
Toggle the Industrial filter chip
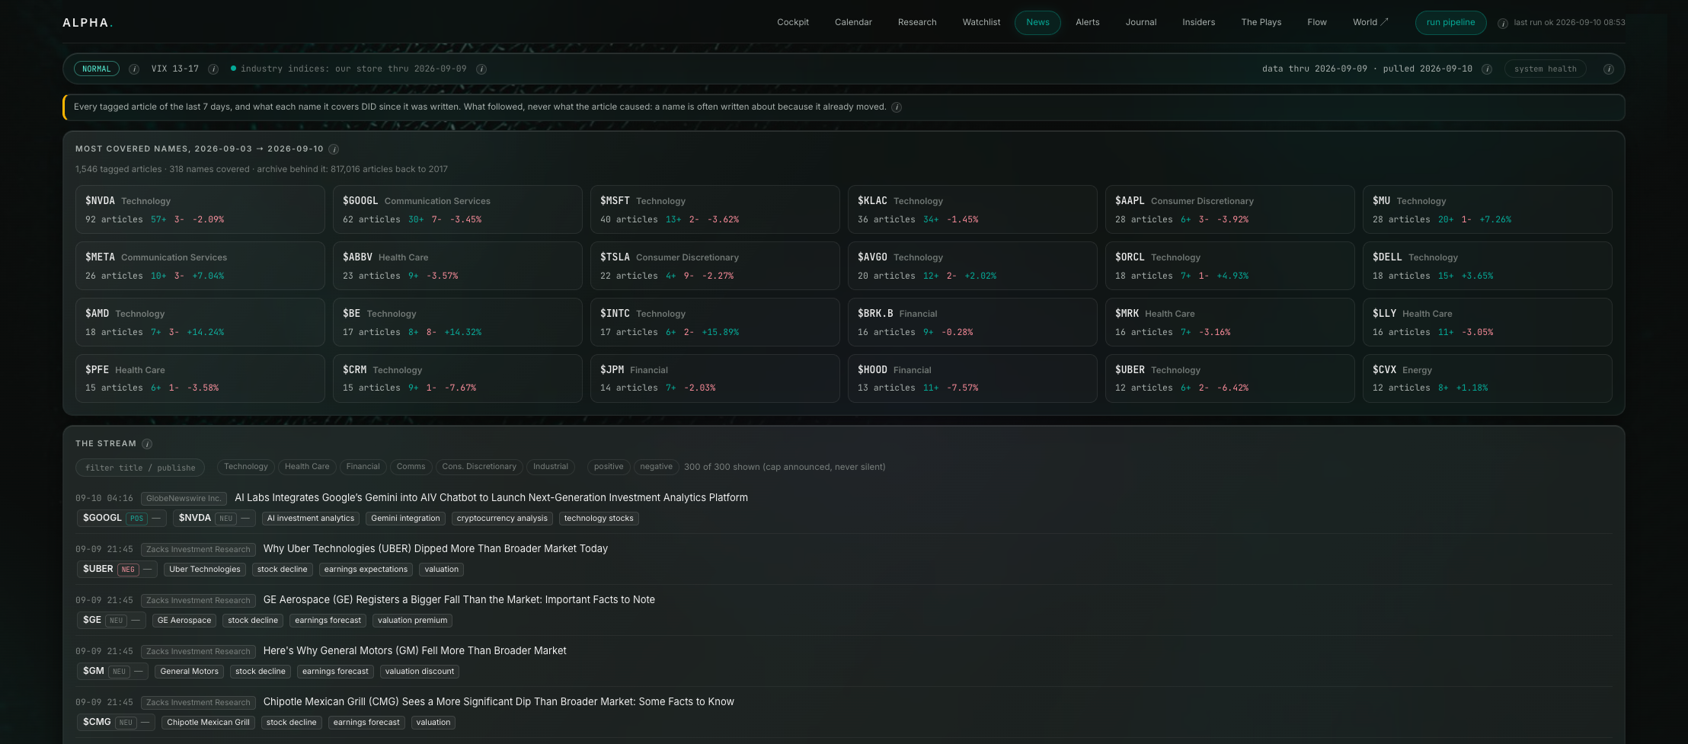pyautogui.click(x=551, y=467)
